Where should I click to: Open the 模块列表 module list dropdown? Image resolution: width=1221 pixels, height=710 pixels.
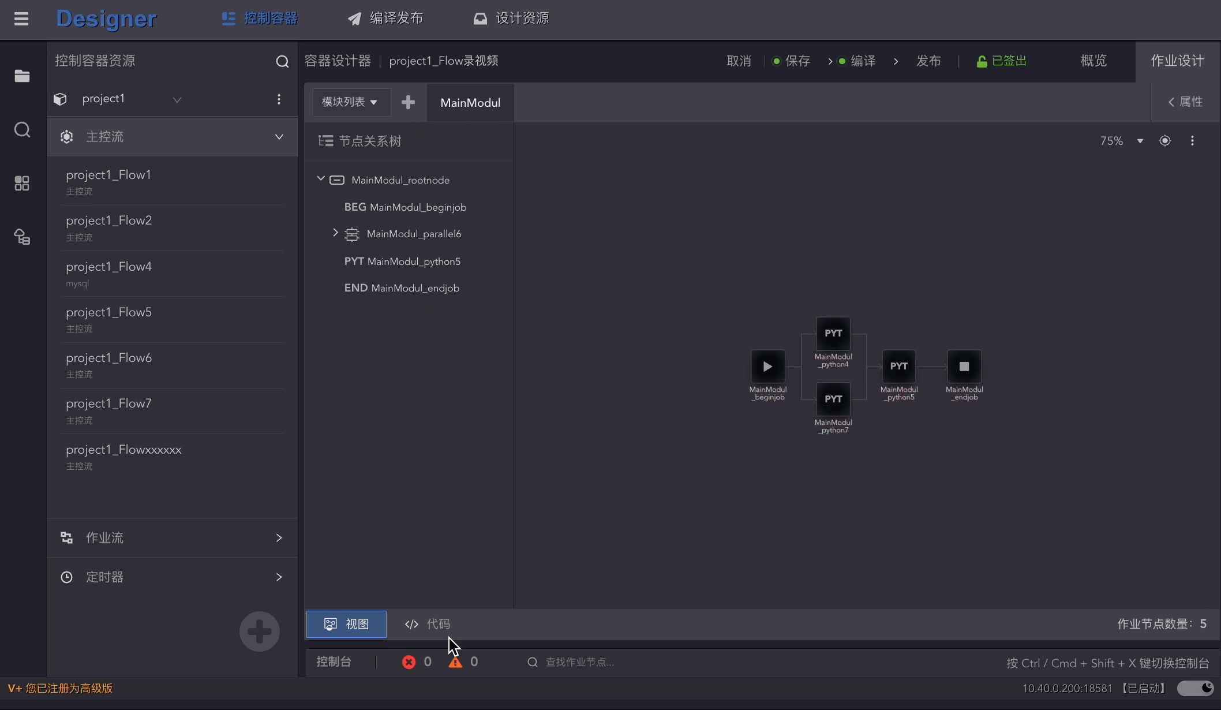tap(350, 102)
